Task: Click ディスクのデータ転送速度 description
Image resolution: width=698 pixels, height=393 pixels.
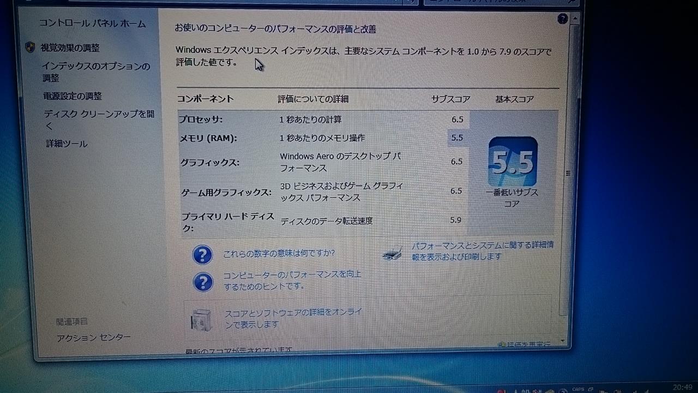Action: (327, 221)
